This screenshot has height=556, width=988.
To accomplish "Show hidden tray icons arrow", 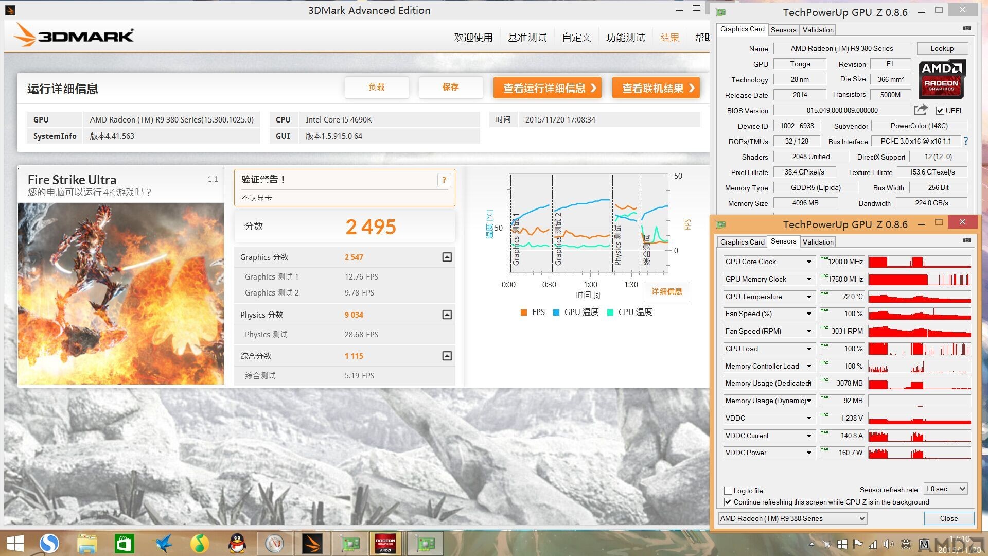I will (x=811, y=544).
